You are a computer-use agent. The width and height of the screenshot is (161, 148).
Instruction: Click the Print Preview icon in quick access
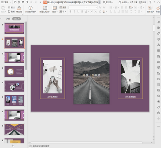coord(27,2)
